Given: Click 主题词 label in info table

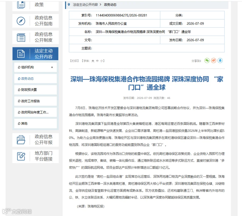Looking at the screenshot, I should [x=87, y=48].
